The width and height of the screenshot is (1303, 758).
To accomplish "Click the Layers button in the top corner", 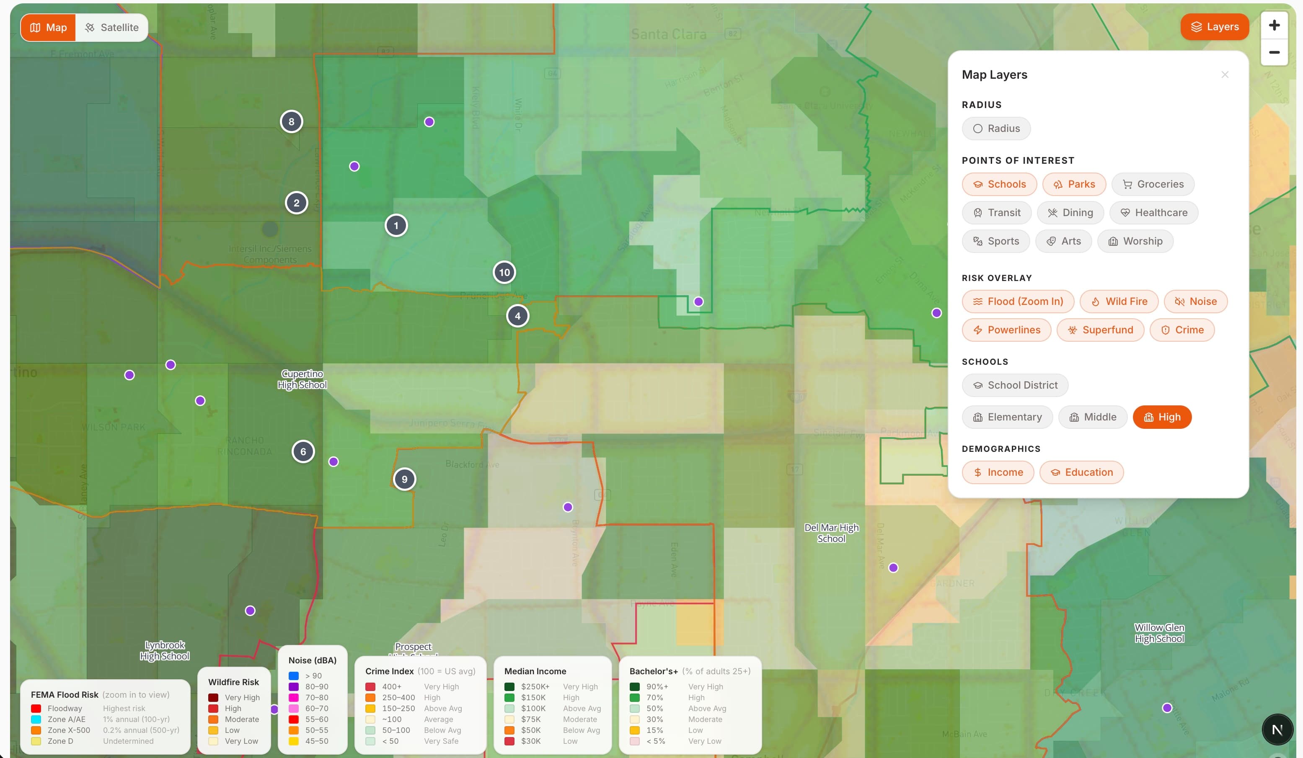I will 1215,27.
